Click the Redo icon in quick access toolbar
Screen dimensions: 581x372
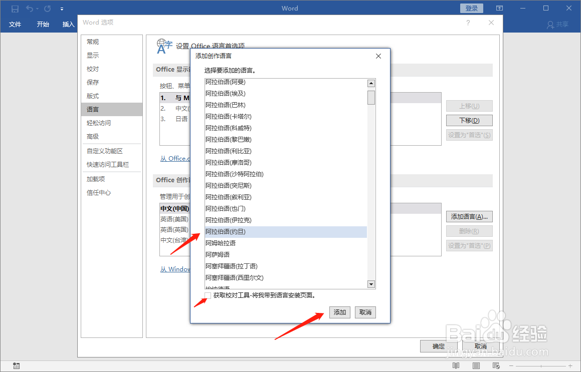coord(48,9)
